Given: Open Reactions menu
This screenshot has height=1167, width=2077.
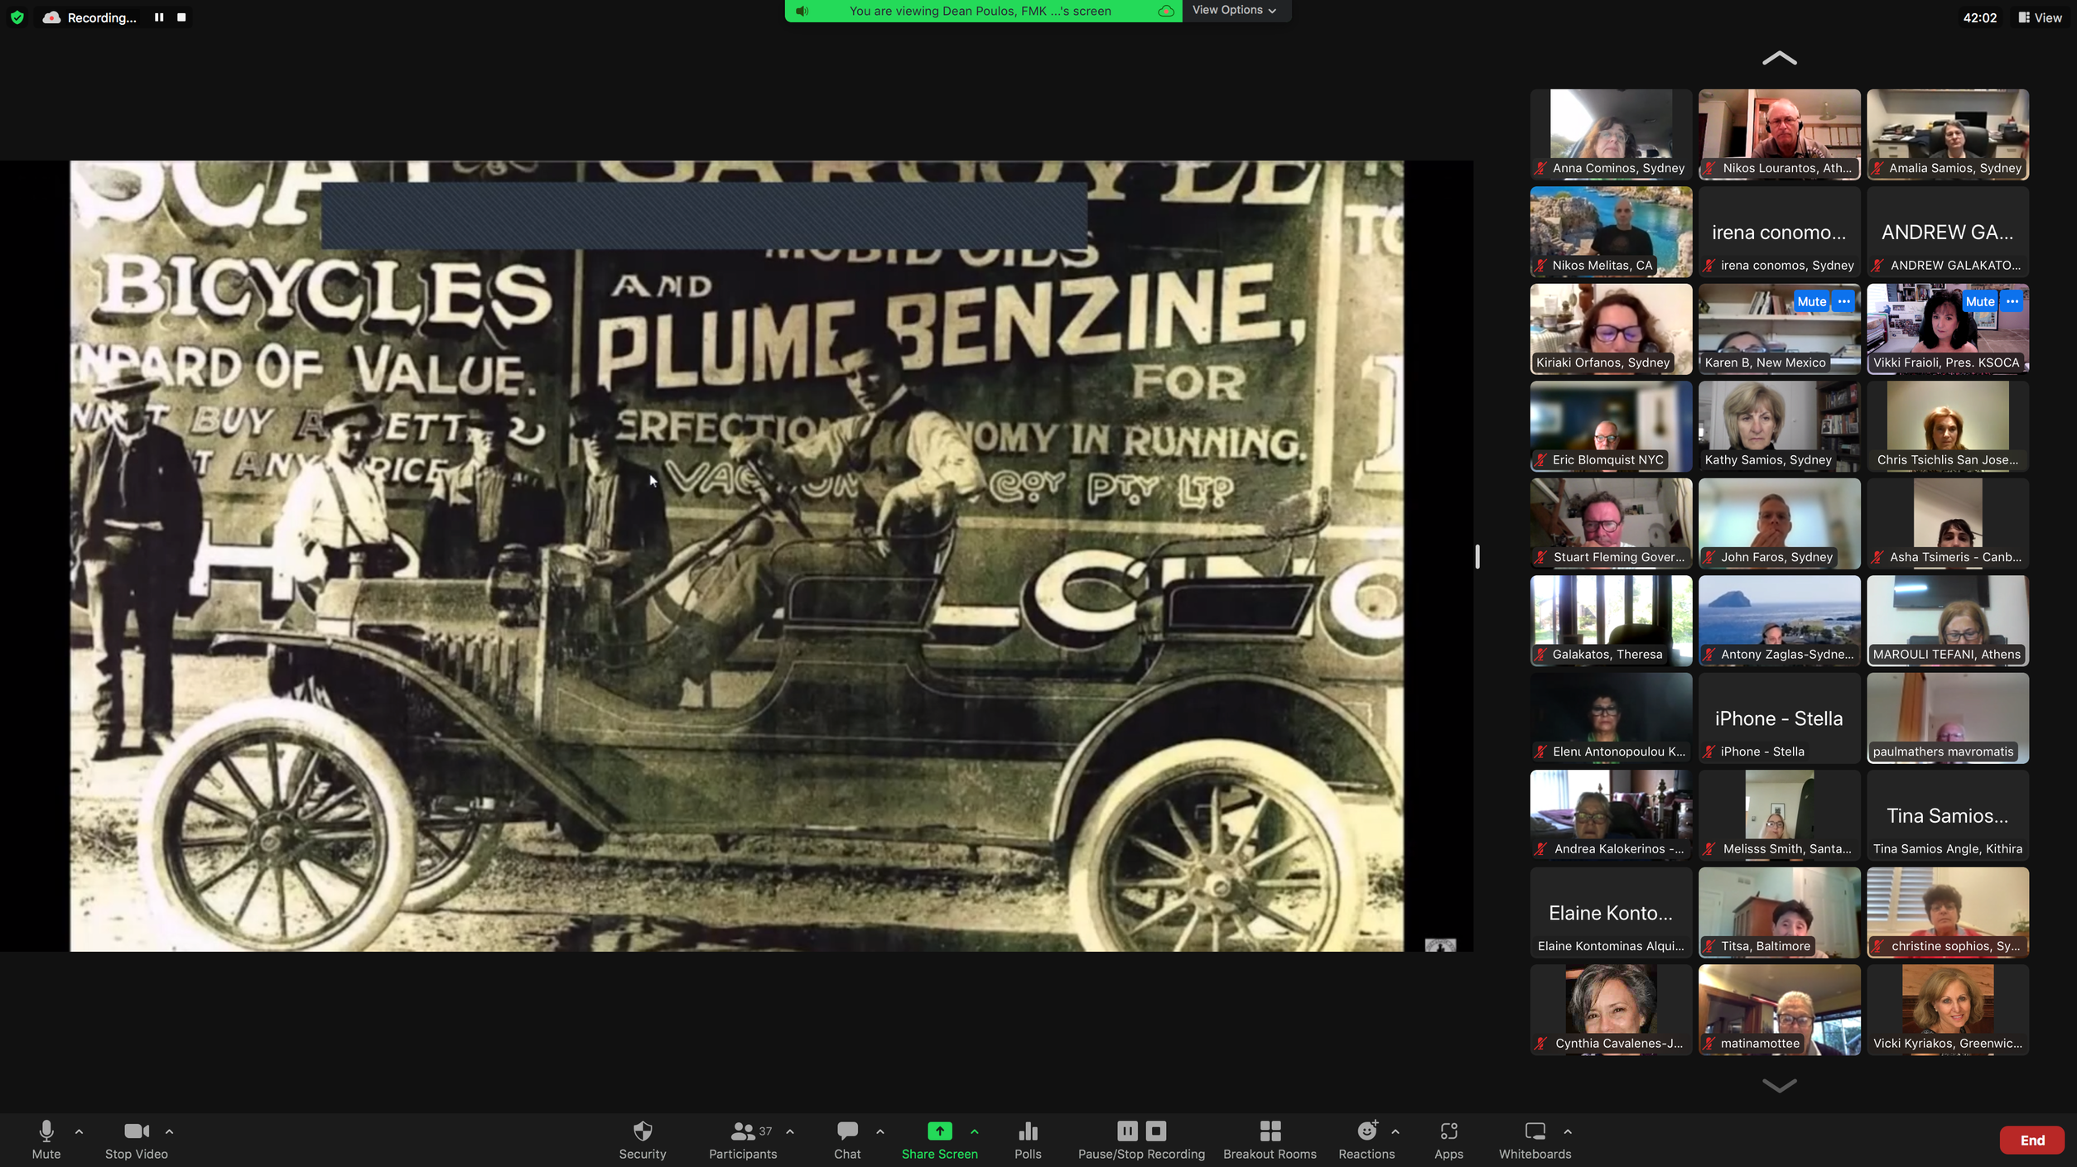Looking at the screenshot, I should click(x=1366, y=1131).
